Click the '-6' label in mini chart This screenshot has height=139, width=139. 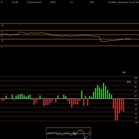click(89, 135)
